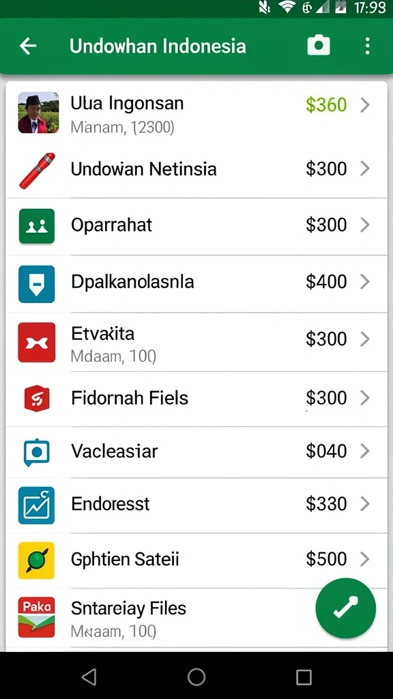Expand the chevron on the $500 row

click(x=365, y=558)
